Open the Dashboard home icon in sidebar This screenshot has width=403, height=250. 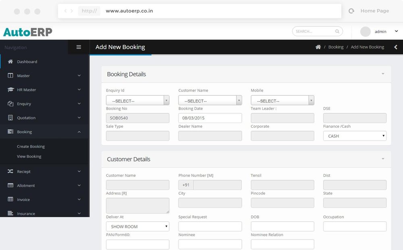pos(10,61)
